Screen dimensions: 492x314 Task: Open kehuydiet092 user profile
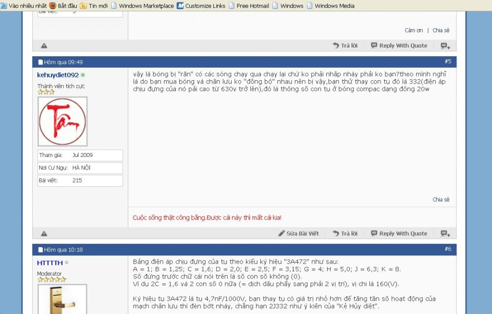(58, 75)
